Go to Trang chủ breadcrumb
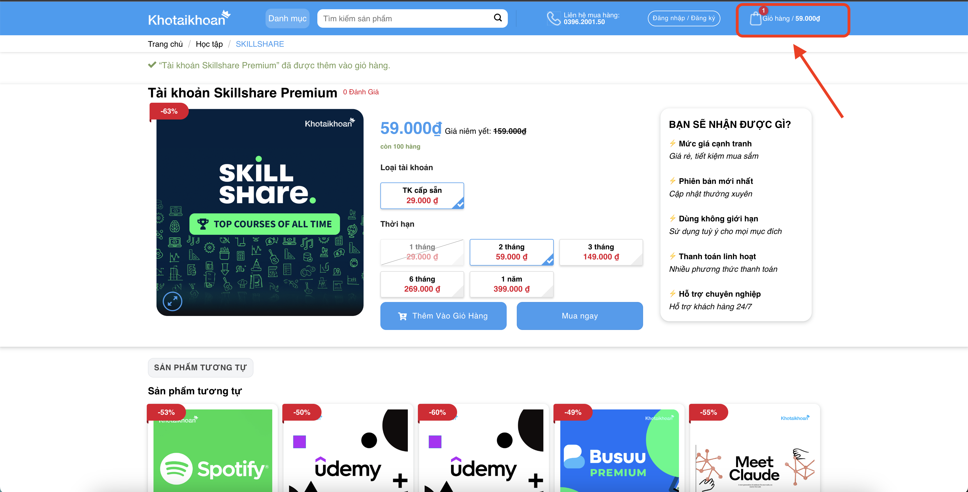 pyautogui.click(x=165, y=44)
